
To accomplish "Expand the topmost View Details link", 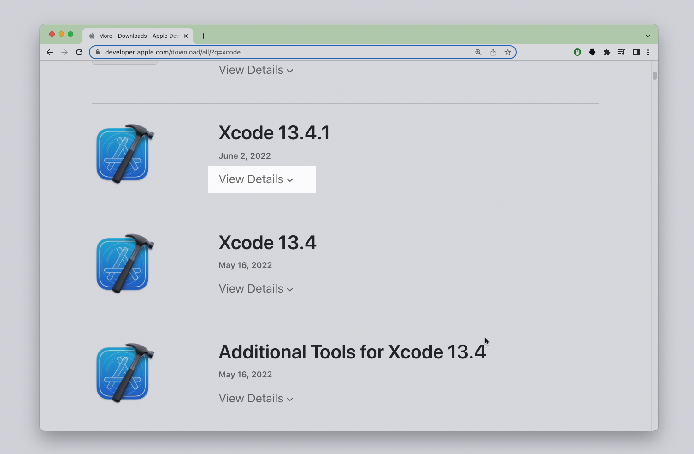I will pyautogui.click(x=256, y=70).
